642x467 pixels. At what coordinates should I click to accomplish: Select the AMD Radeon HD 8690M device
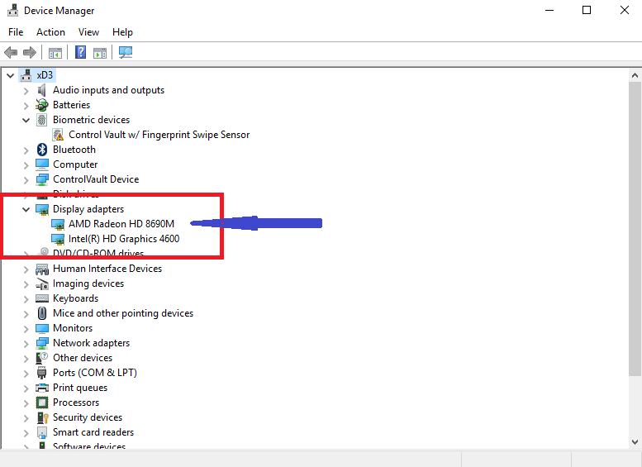tap(121, 224)
